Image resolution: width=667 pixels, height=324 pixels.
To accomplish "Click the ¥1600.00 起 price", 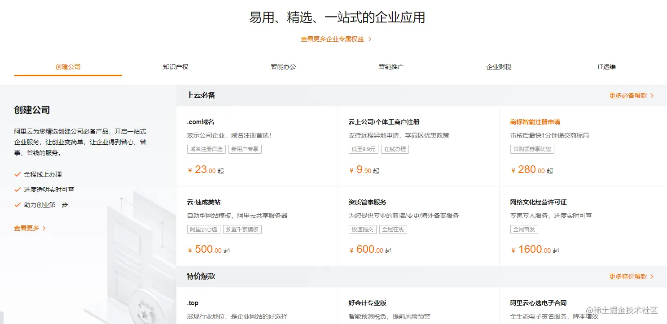I will [x=535, y=250].
